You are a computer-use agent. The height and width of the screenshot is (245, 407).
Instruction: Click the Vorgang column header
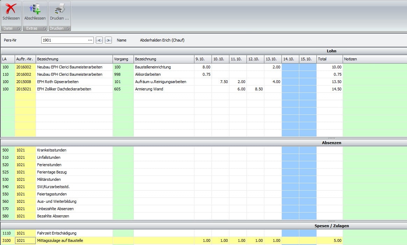(123, 59)
